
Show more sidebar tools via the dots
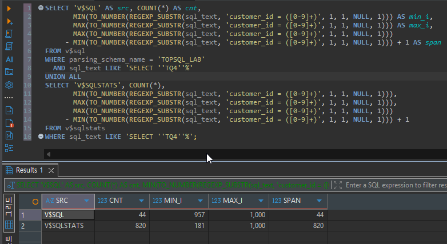click(9, 98)
